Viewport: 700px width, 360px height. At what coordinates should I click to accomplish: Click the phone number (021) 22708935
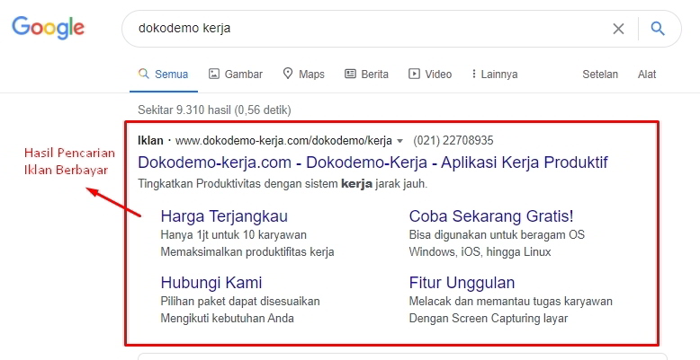453,141
